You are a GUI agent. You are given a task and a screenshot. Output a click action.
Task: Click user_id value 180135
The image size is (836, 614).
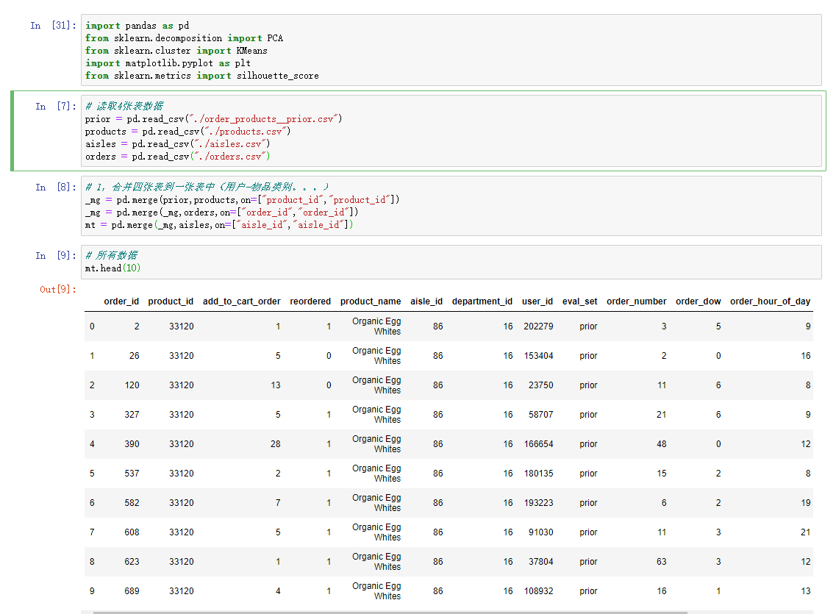pos(538,474)
